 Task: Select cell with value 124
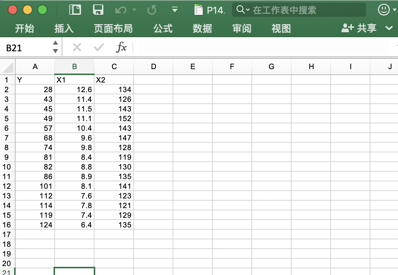pos(35,224)
